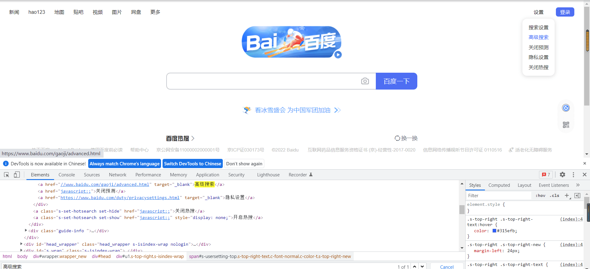This screenshot has height=269, width=590.
Task: Jump to previous search match arrow
Action: pyautogui.click(x=415, y=267)
